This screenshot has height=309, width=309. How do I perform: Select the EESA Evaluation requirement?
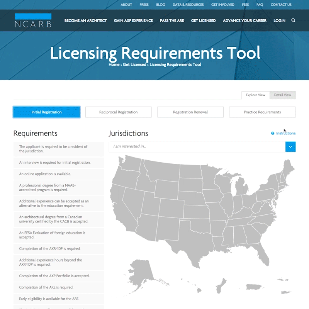[59, 235]
